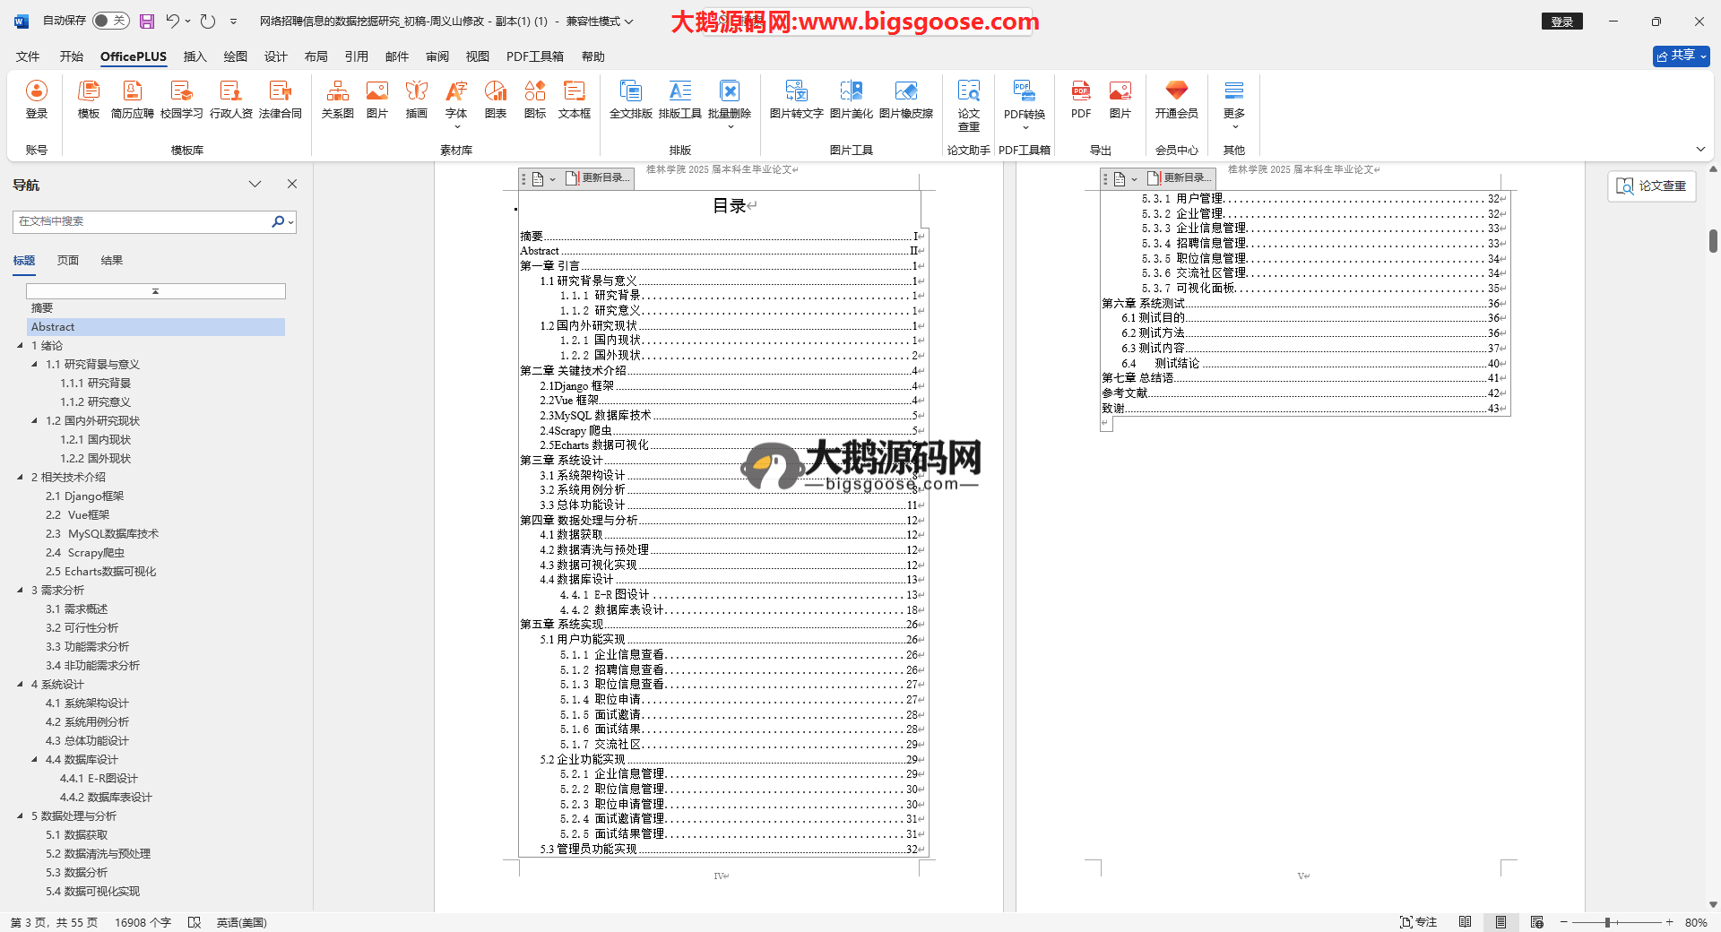The width and height of the screenshot is (1721, 932).
Task: Click the zoom slider handle in status bar
Action: coord(1608,922)
